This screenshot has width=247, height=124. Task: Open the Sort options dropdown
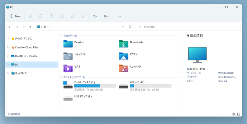point(96,16)
